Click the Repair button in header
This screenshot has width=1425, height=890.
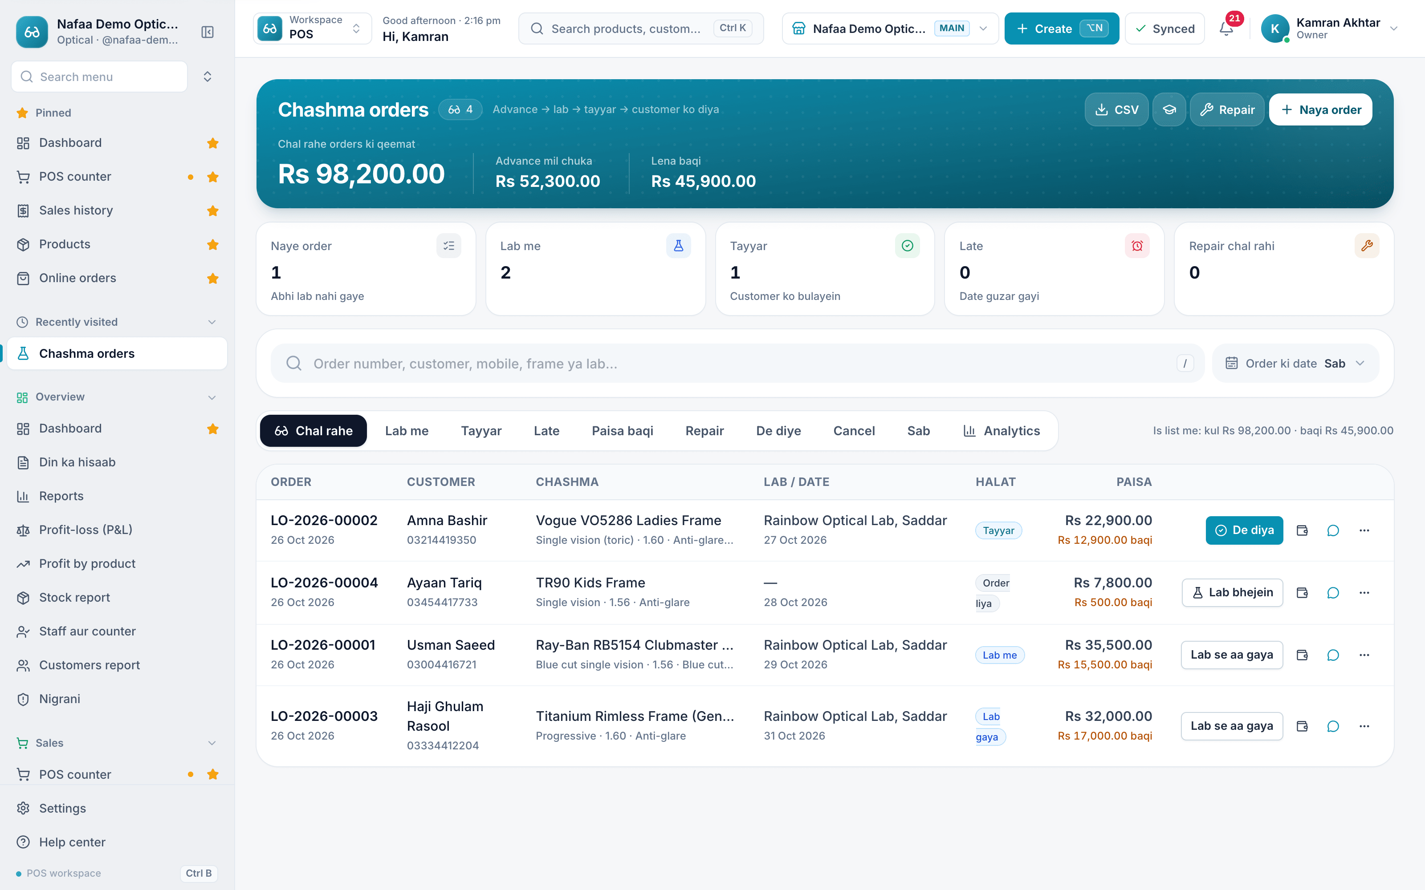1226,109
